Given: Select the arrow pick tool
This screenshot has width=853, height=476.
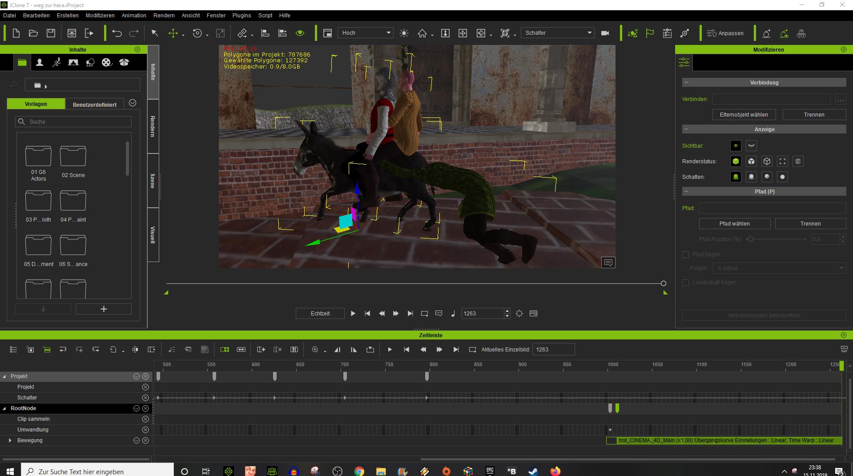Looking at the screenshot, I should pyautogui.click(x=155, y=33).
